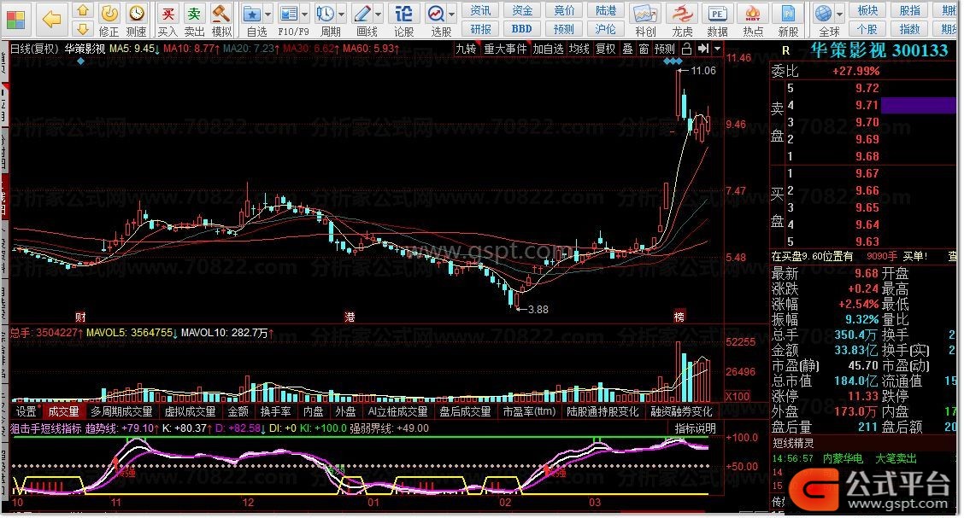
Task: Click the four-color grid home icon
Action: (x=15, y=20)
